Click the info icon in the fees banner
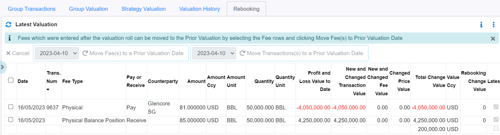Viewport: 500px width, 135px height. (10, 38)
